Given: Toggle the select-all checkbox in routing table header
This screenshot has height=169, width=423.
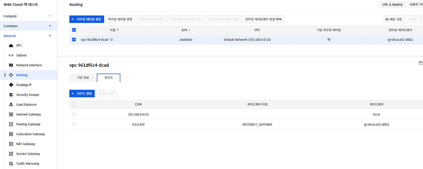Looking at the screenshot, I should click(74, 30).
